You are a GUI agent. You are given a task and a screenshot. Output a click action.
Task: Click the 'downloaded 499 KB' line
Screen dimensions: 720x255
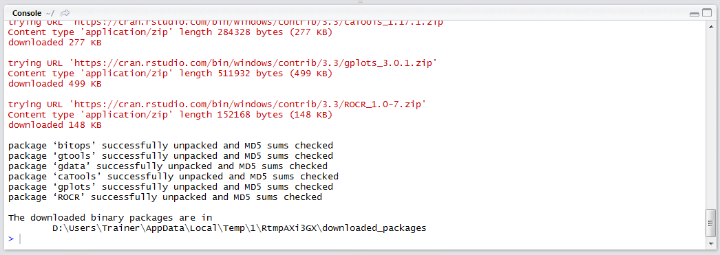point(54,84)
